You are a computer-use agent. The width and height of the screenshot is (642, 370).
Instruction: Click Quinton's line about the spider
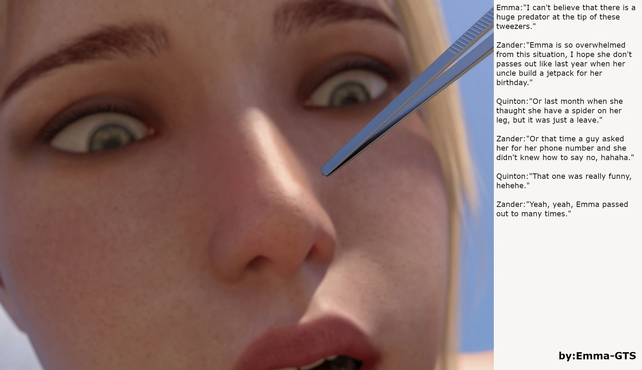559,111
